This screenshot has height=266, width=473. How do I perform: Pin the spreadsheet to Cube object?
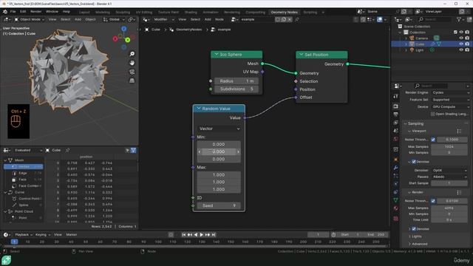67,150
